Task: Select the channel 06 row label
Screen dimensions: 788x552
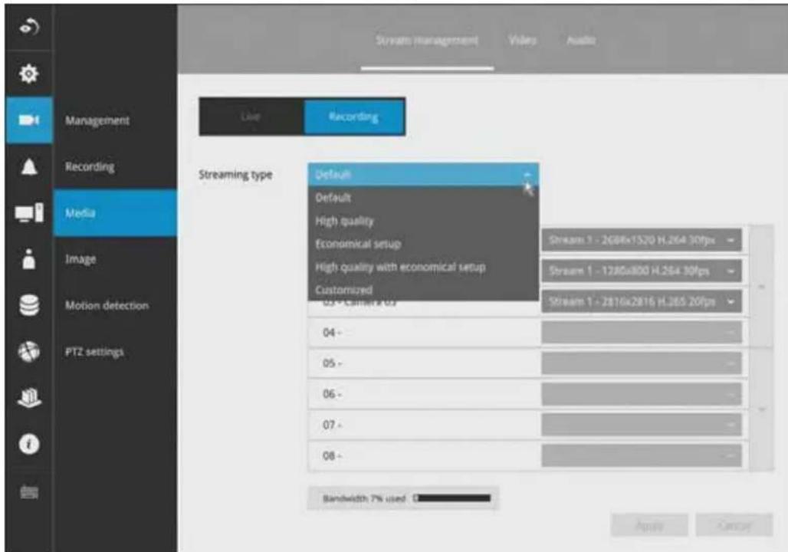Action: point(332,394)
